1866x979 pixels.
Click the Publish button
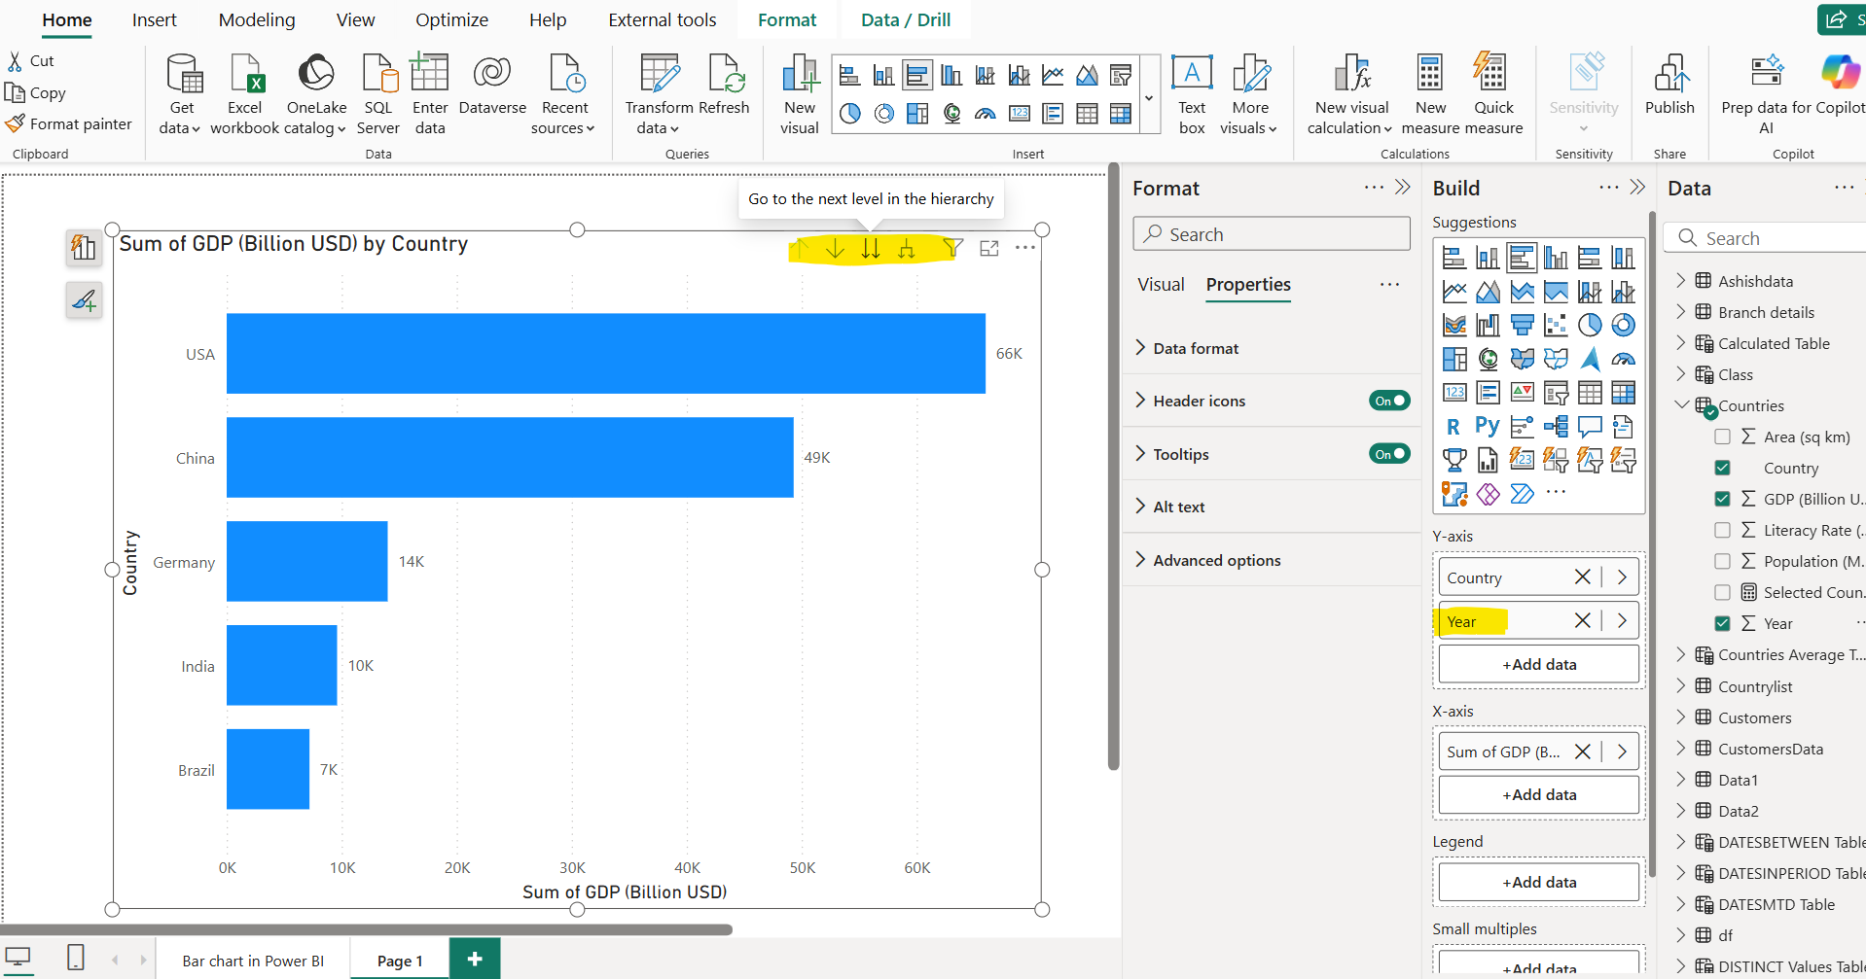point(1669,92)
